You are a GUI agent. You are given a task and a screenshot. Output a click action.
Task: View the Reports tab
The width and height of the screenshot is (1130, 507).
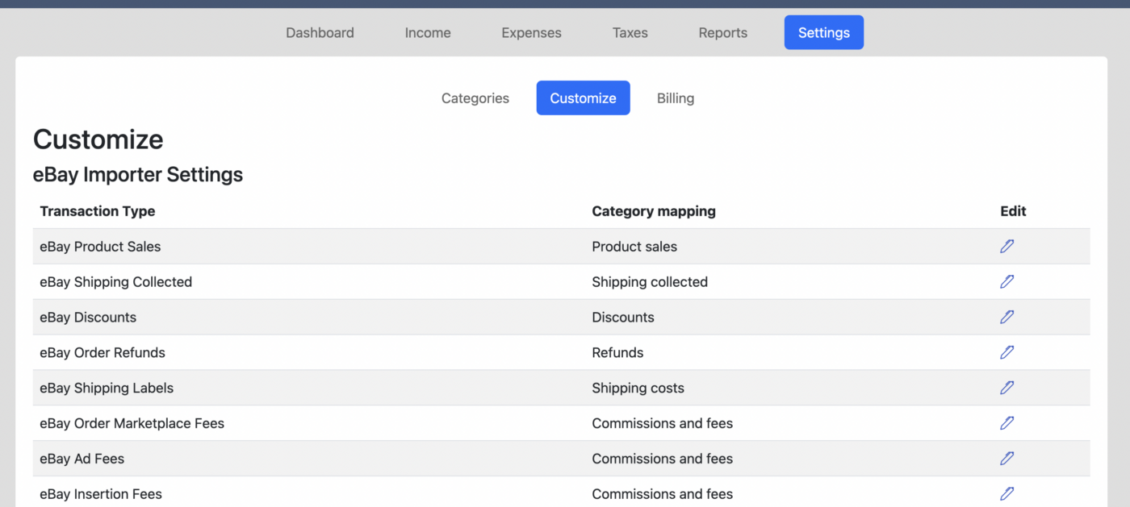tap(722, 33)
